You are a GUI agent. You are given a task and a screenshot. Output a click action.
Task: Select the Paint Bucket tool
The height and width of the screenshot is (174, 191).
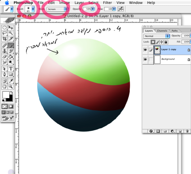[x=11, y=57]
